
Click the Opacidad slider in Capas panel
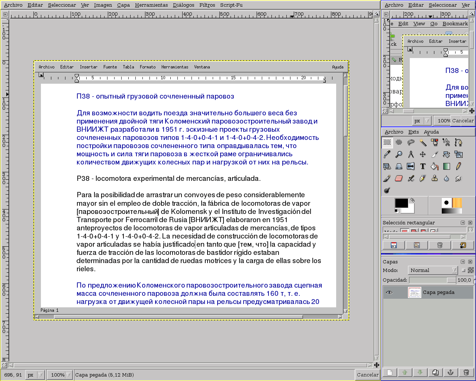click(432, 280)
